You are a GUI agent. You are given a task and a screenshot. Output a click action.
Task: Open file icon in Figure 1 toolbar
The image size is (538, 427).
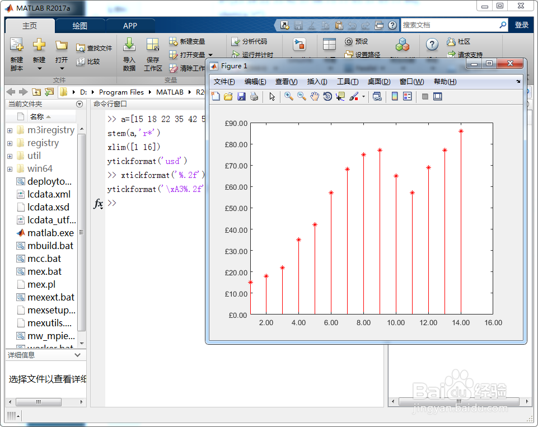(x=228, y=97)
